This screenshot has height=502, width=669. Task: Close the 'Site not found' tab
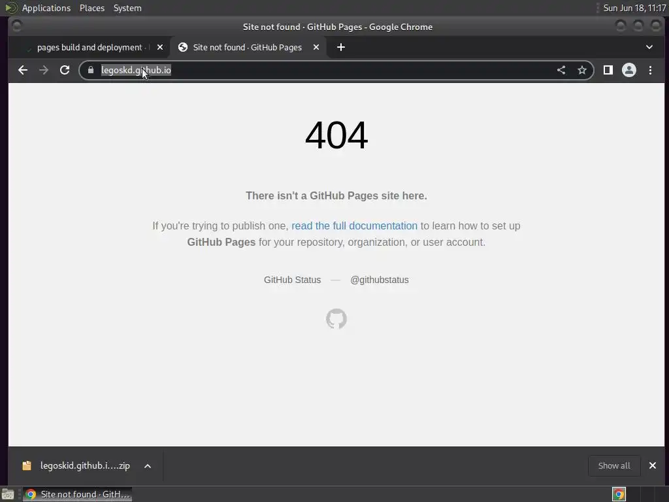[x=316, y=47]
